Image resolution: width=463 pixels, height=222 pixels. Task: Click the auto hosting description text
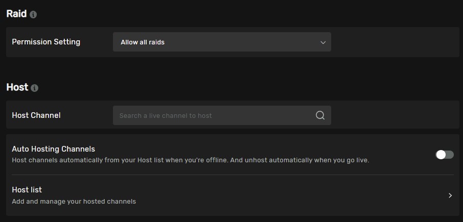point(190,160)
